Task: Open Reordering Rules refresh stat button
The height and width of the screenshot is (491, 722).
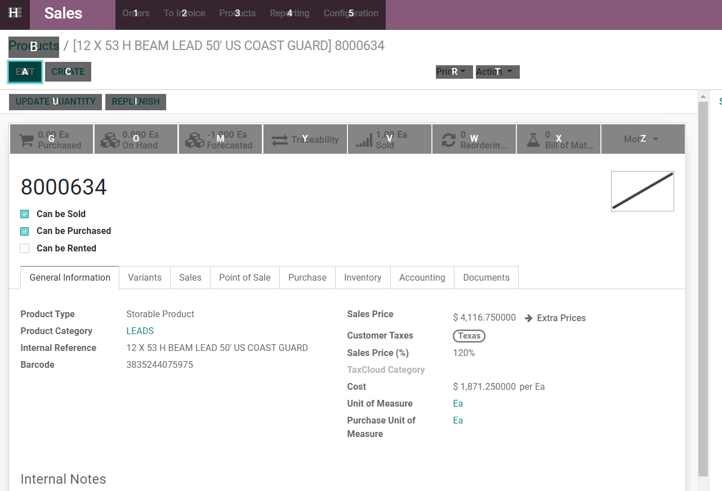Action: (474, 139)
